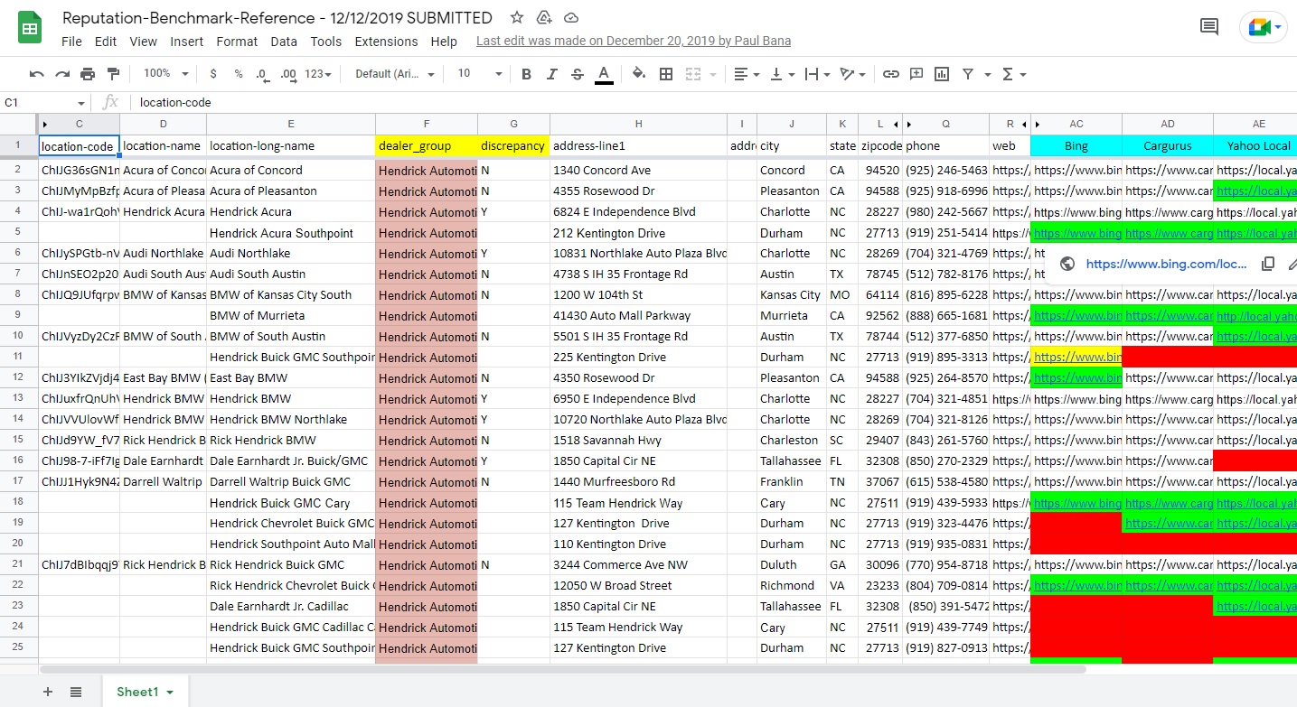
Task: Insert a chart
Action: coord(942,74)
